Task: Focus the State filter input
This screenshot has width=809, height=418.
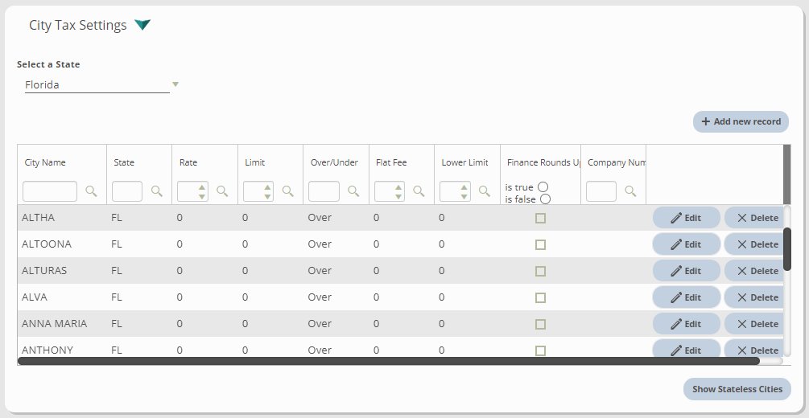Action: [127, 191]
